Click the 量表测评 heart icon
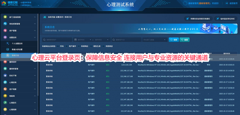 click(x=5, y=62)
